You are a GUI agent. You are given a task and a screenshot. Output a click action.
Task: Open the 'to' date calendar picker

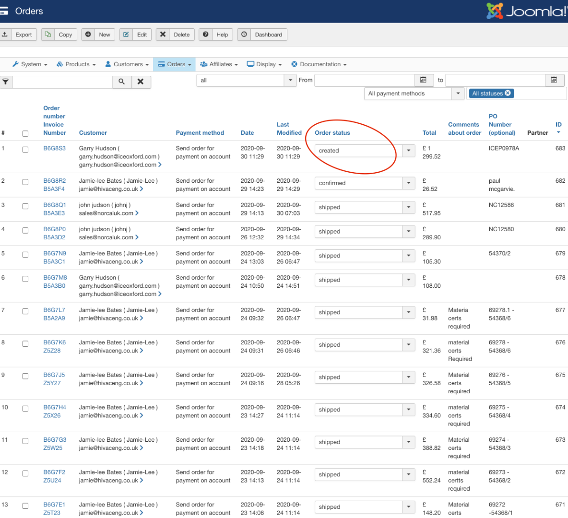(554, 80)
